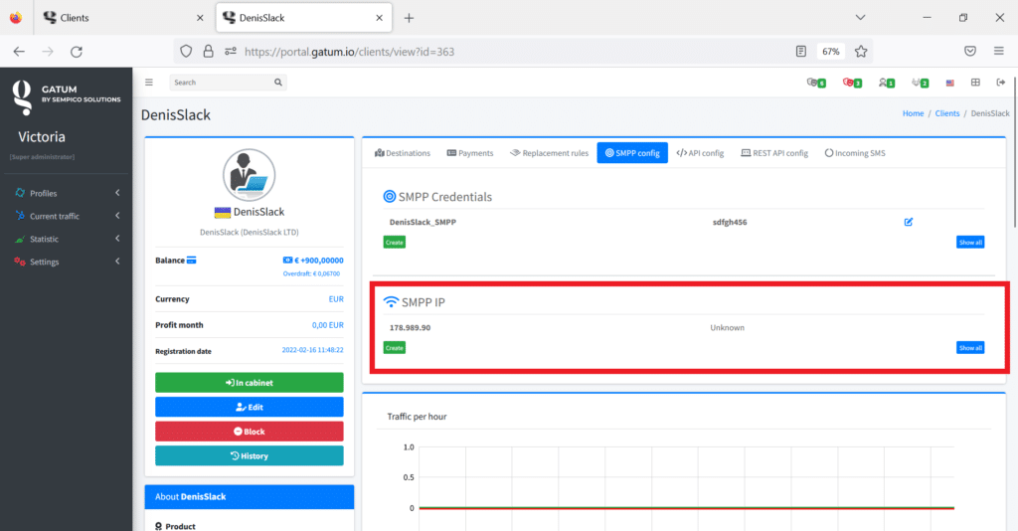Open the Pocket save icon
This screenshot has width=1018, height=531.
coord(970,52)
